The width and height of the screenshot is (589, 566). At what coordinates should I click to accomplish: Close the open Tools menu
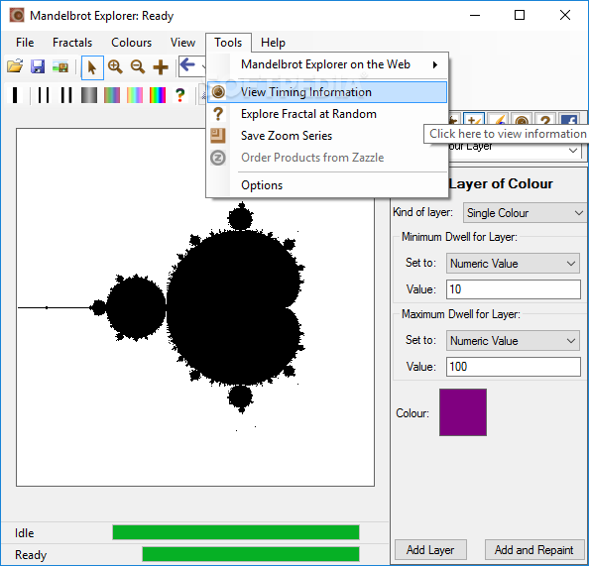(228, 43)
